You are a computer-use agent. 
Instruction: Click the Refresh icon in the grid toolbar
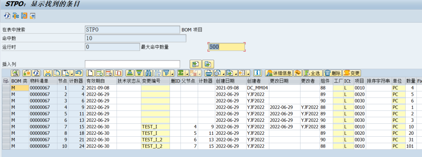click(36, 73)
